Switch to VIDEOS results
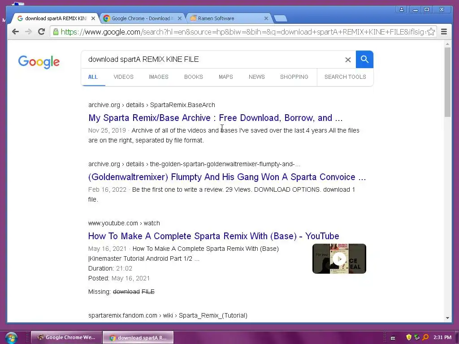Image resolution: width=459 pixels, height=344 pixels. pyautogui.click(x=124, y=77)
